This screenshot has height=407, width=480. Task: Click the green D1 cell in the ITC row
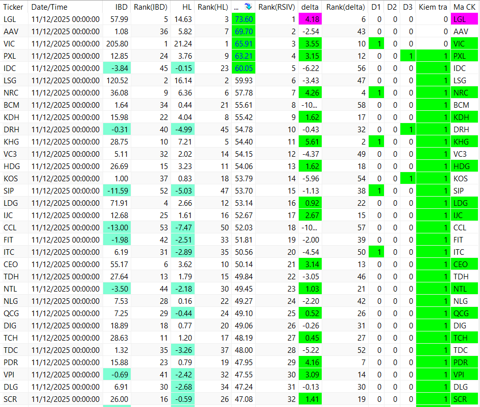(x=376, y=252)
